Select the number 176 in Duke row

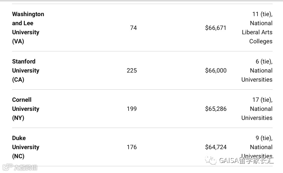coord(132,147)
